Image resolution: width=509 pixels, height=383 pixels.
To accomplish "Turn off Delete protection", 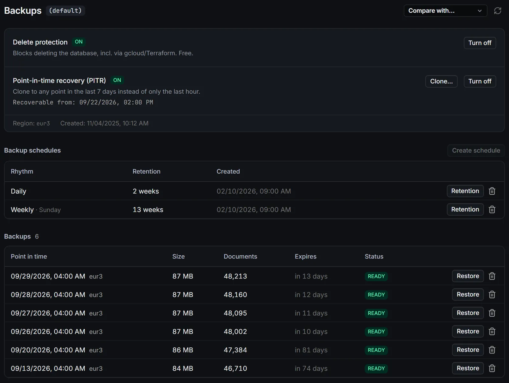I will pos(480,43).
